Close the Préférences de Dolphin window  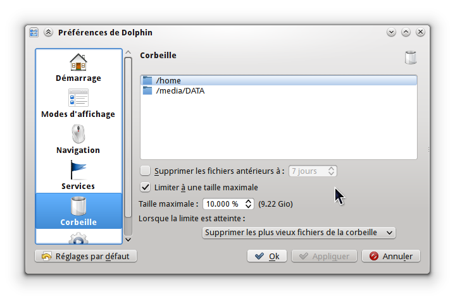click(420, 32)
